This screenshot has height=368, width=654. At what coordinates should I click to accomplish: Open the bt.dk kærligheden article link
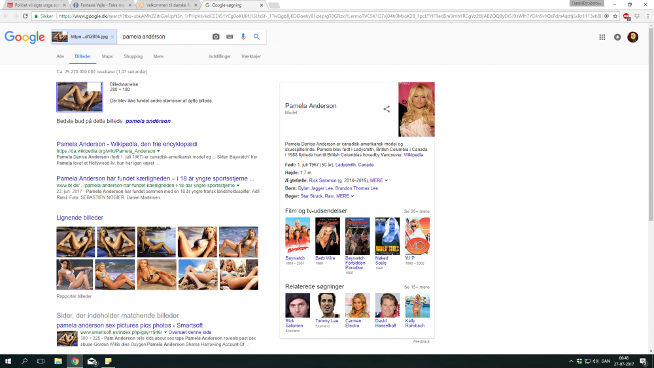pos(155,178)
